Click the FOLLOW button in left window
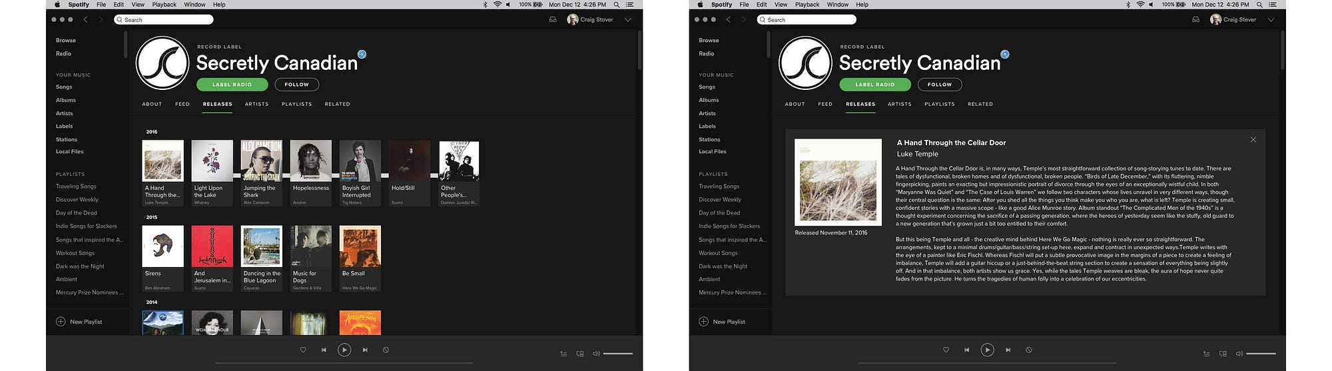 pyautogui.click(x=296, y=85)
